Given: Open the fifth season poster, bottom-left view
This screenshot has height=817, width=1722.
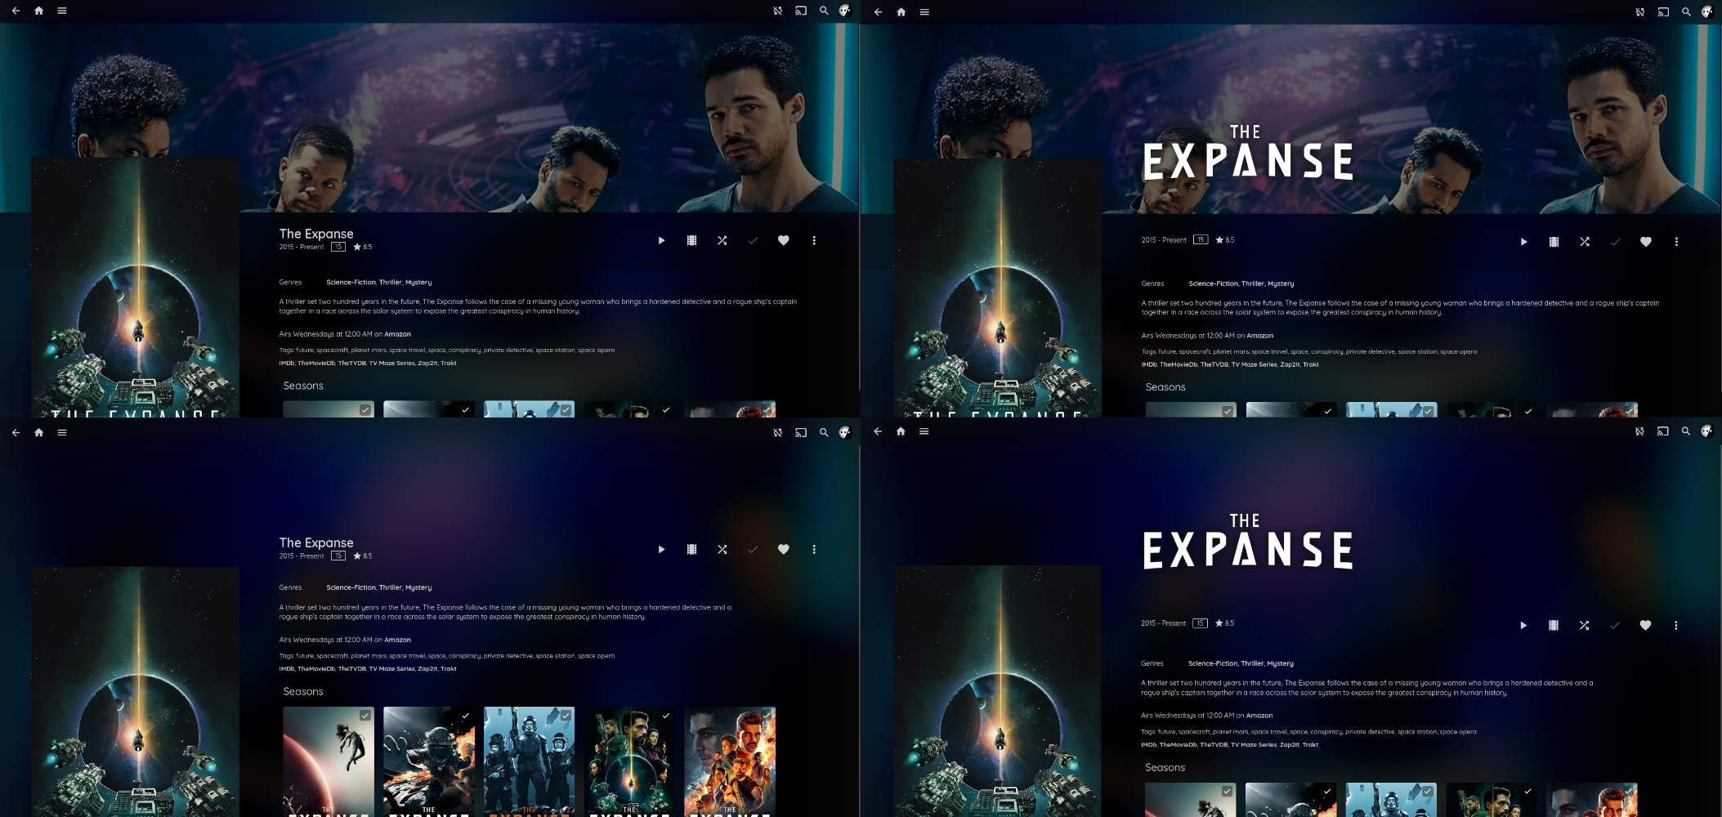Looking at the screenshot, I should [730, 760].
